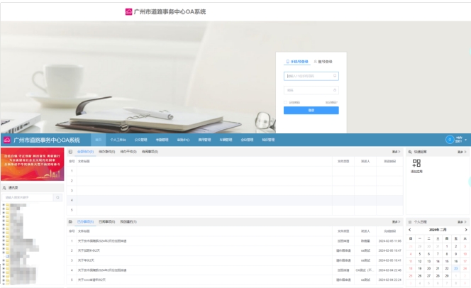Select the 待办急件 tab
The width and height of the screenshot is (471, 288).
click(107, 152)
